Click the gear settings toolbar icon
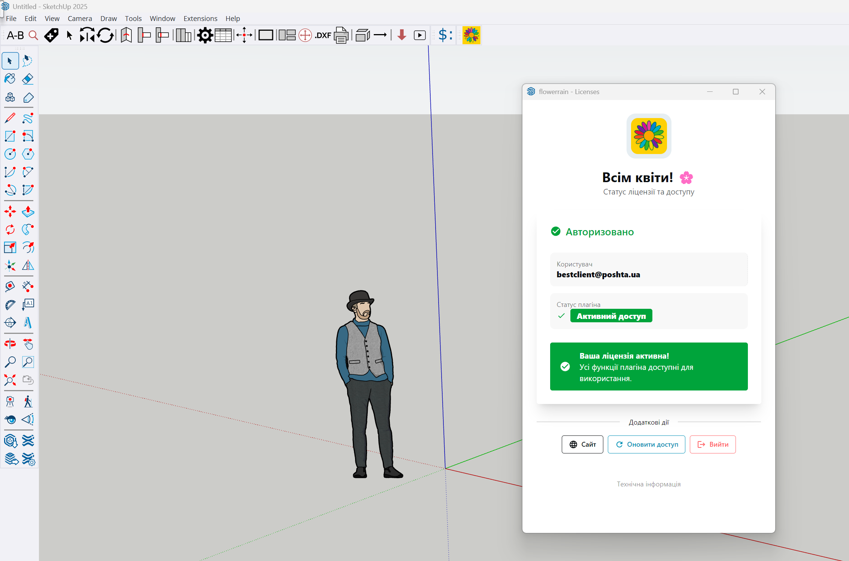 click(205, 36)
